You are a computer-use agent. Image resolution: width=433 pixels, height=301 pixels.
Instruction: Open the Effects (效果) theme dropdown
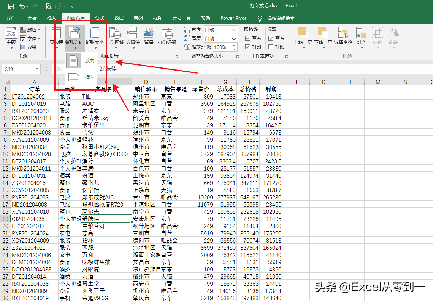click(x=30, y=47)
